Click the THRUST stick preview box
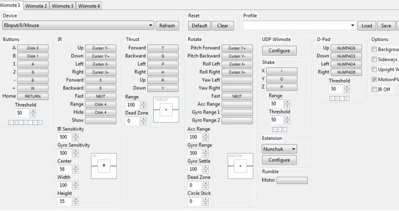Image resolution: width=399 pixels, height=211 pixels. pyautogui.click(x=166, y=109)
